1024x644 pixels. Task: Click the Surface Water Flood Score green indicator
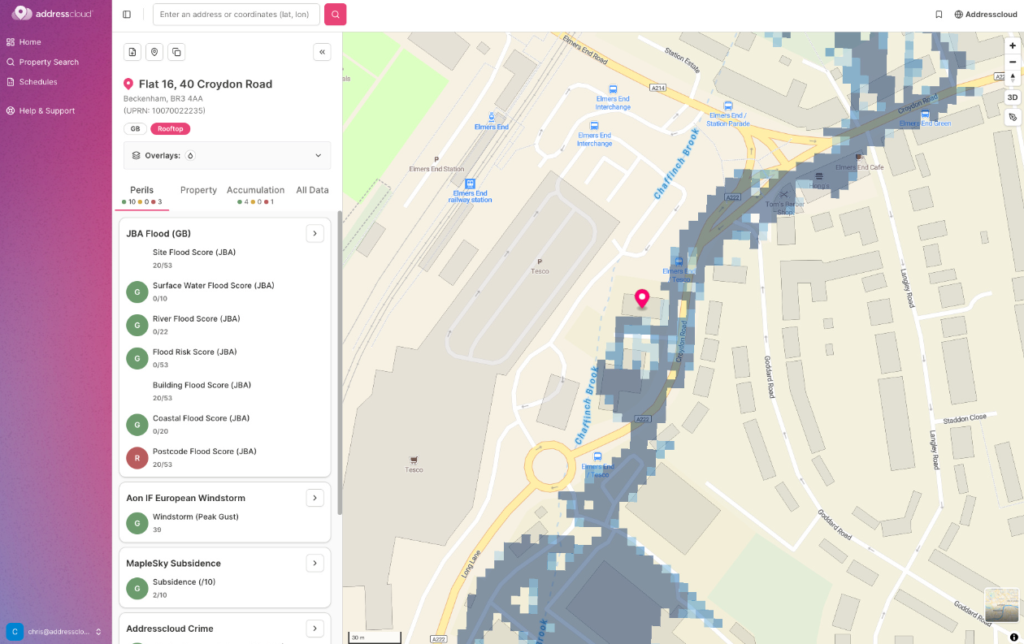(137, 292)
